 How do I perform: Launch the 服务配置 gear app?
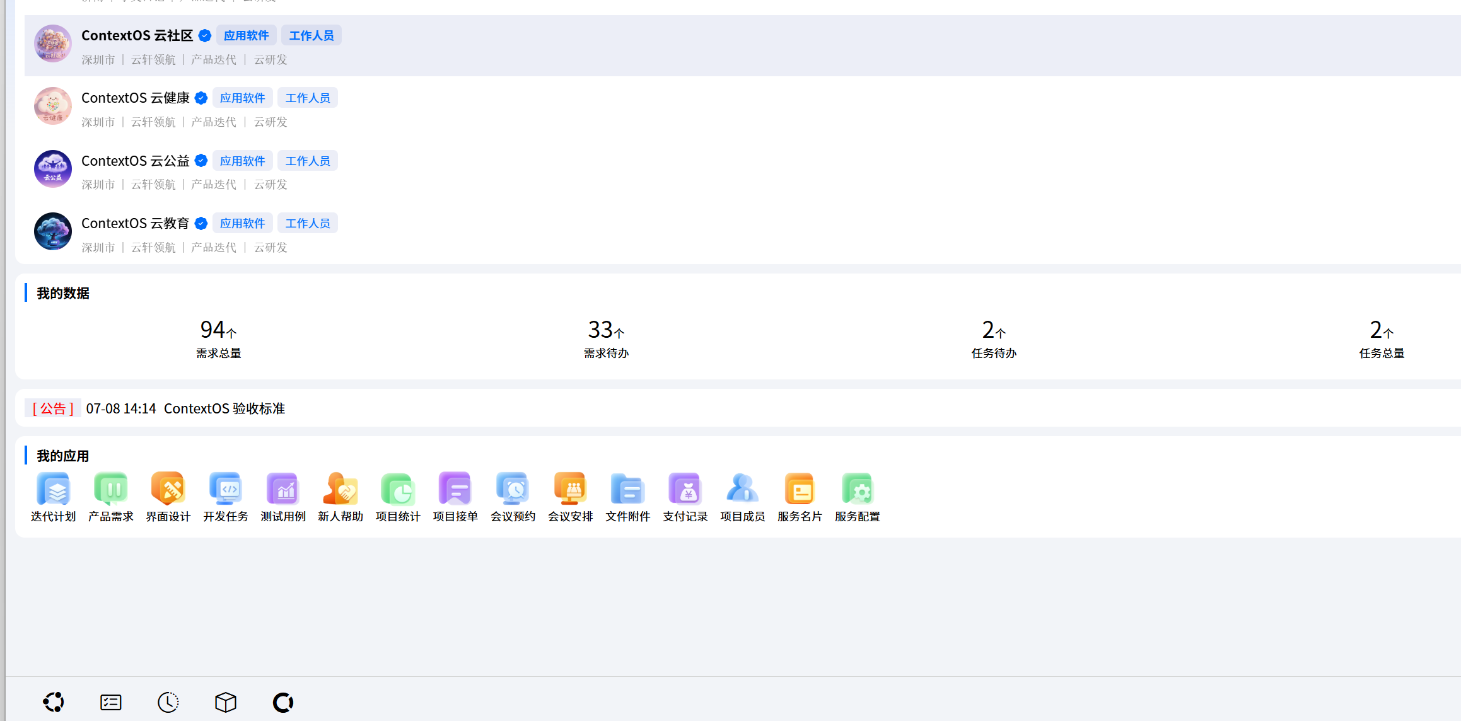point(857,490)
